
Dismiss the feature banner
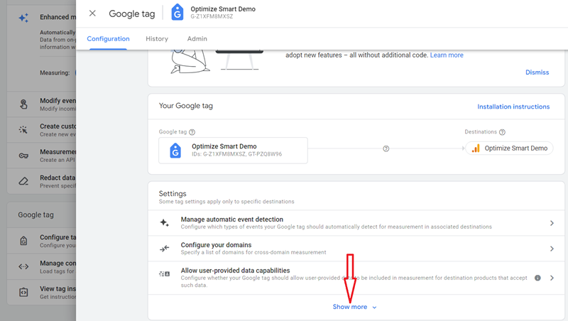[x=537, y=72]
